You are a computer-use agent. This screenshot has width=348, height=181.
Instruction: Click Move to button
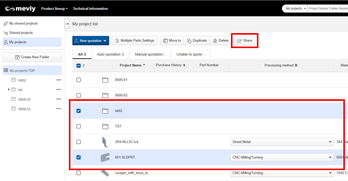click(x=172, y=41)
